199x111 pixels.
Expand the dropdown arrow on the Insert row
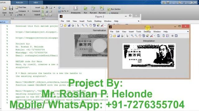[54, 7]
